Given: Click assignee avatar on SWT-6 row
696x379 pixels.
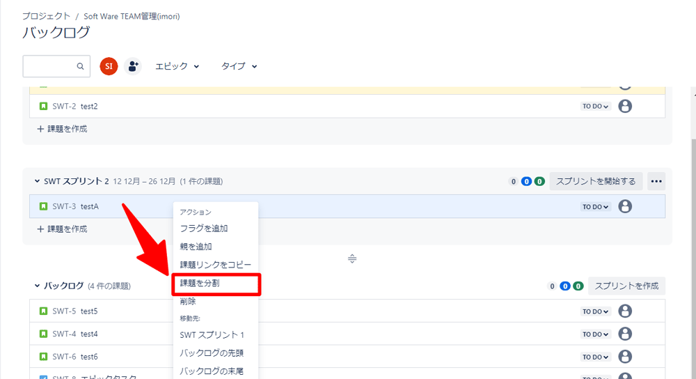Looking at the screenshot, I should (x=625, y=356).
